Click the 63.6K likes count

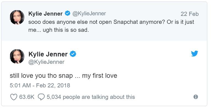click(x=27, y=97)
